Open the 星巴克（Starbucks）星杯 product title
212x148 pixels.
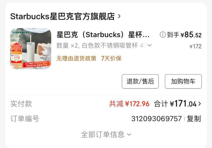click(103, 35)
